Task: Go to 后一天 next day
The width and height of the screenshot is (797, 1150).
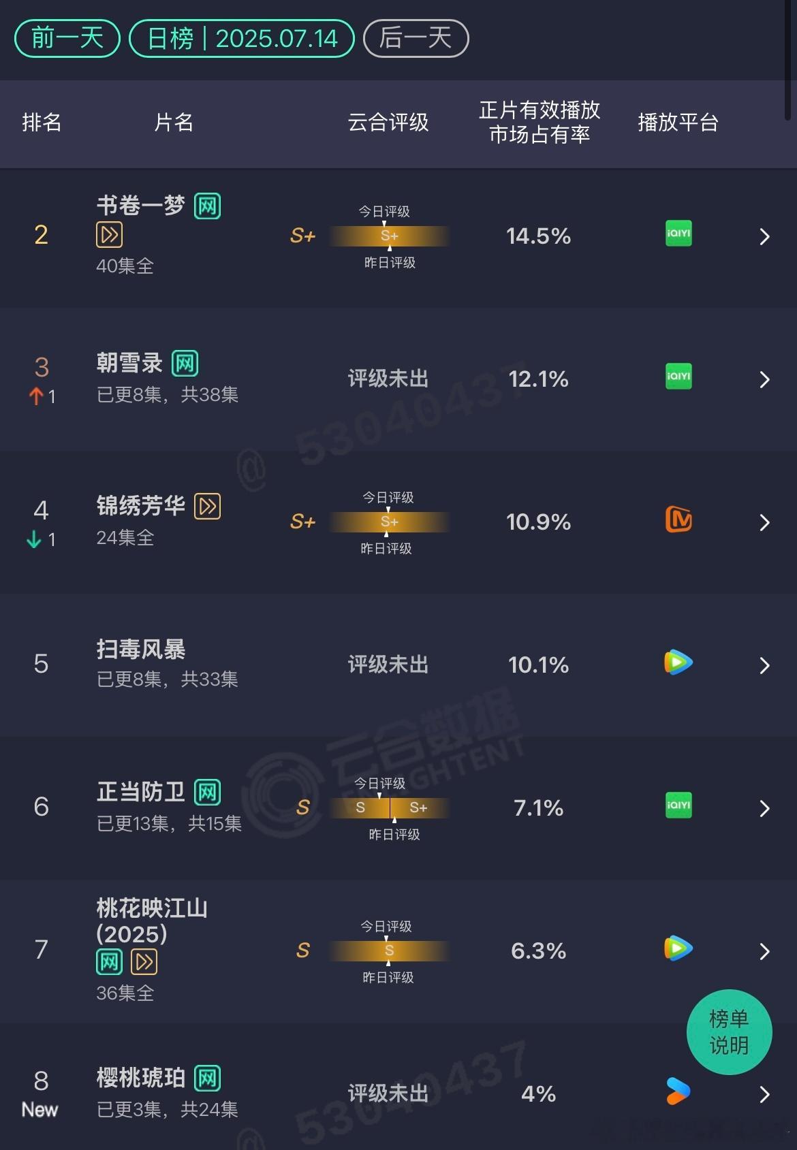Action: (416, 38)
